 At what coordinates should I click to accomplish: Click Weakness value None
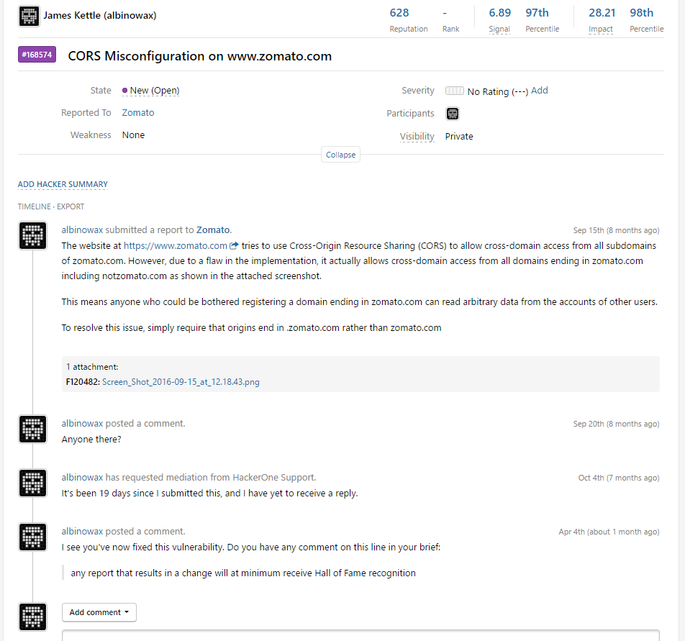click(x=133, y=135)
